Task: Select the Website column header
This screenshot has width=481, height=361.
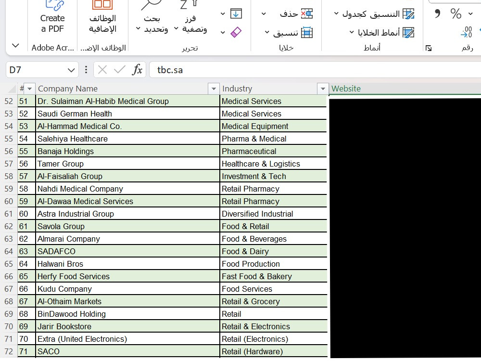Action: pos(405,89)
